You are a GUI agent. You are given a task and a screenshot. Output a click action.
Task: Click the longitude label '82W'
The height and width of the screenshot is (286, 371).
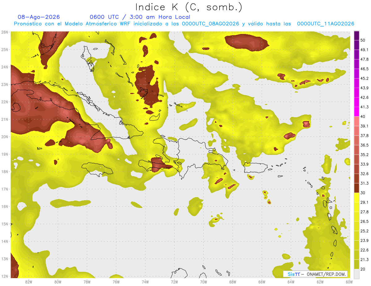tap(29, 282)
